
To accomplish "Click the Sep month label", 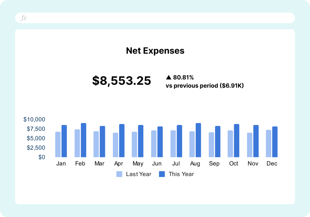I will coord(214,164).
